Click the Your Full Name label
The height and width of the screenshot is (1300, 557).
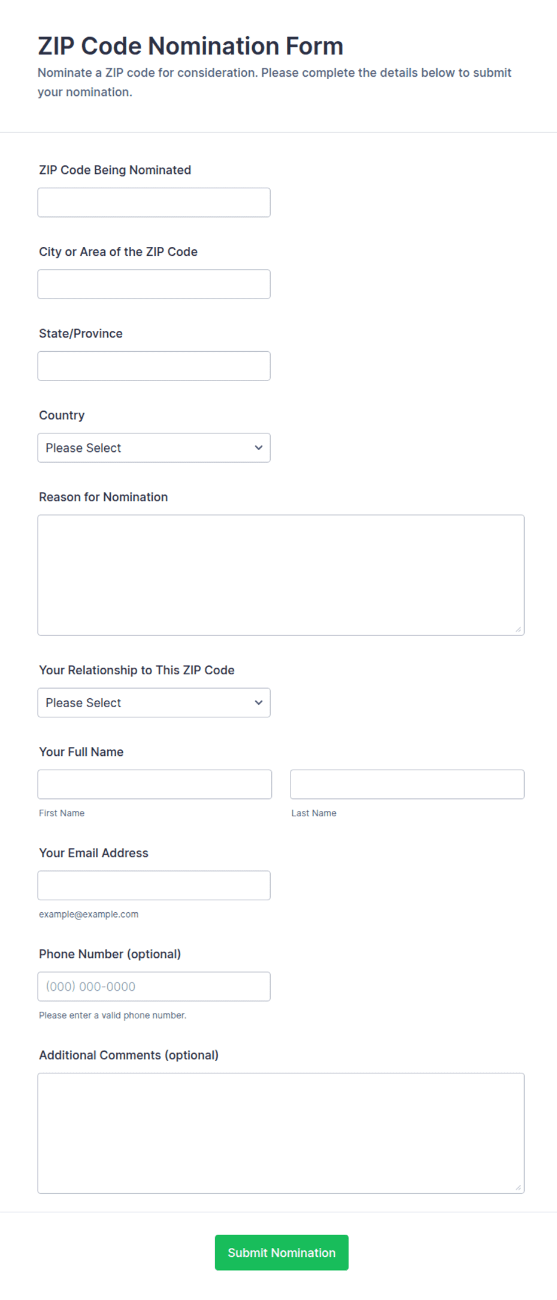pyautogui.click(x=81, y=752)
